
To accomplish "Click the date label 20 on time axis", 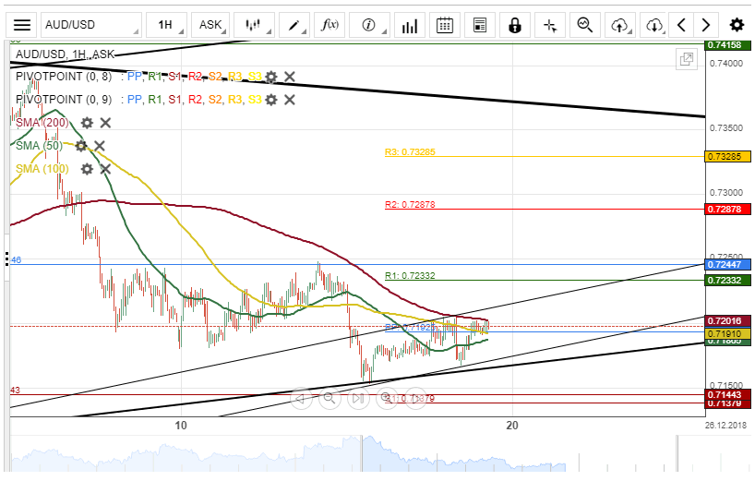I will point(513,426).
